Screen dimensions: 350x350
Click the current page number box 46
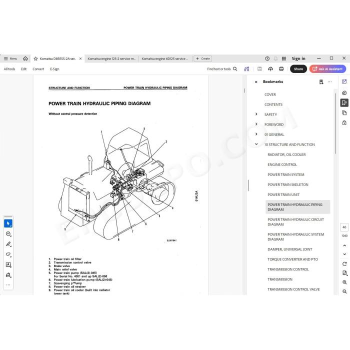pyautogui.click(x=344, y=227)
